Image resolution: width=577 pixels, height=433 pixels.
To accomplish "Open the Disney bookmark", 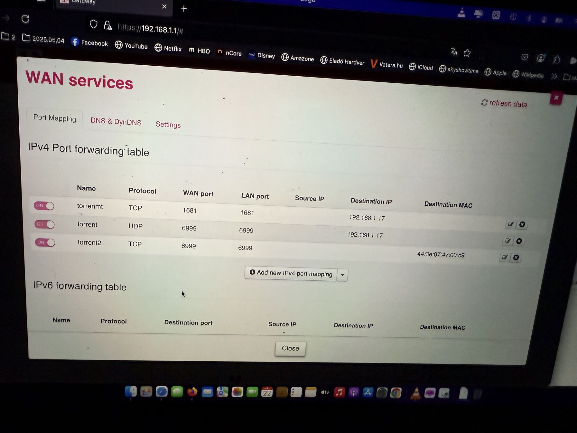I will click(262, 55).
